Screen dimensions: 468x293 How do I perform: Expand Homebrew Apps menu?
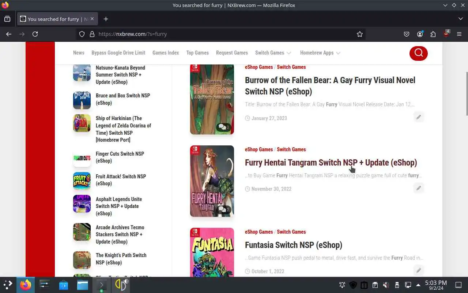320,53
